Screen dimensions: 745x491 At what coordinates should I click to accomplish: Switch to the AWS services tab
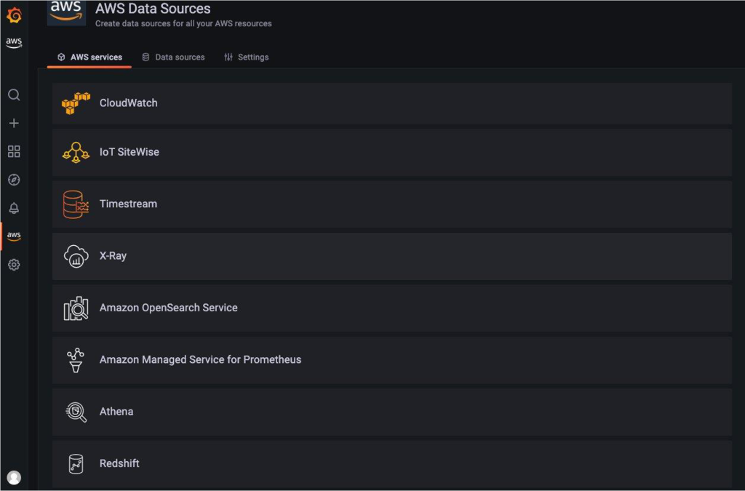[x=89, y=57]
